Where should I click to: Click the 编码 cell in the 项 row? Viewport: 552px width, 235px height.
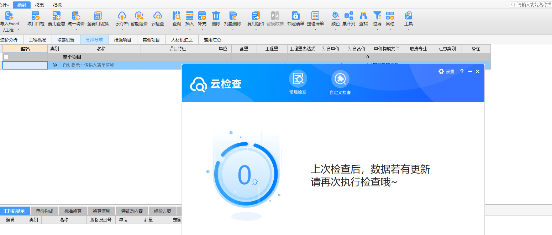pyautogui.click(x=25, y=65)
